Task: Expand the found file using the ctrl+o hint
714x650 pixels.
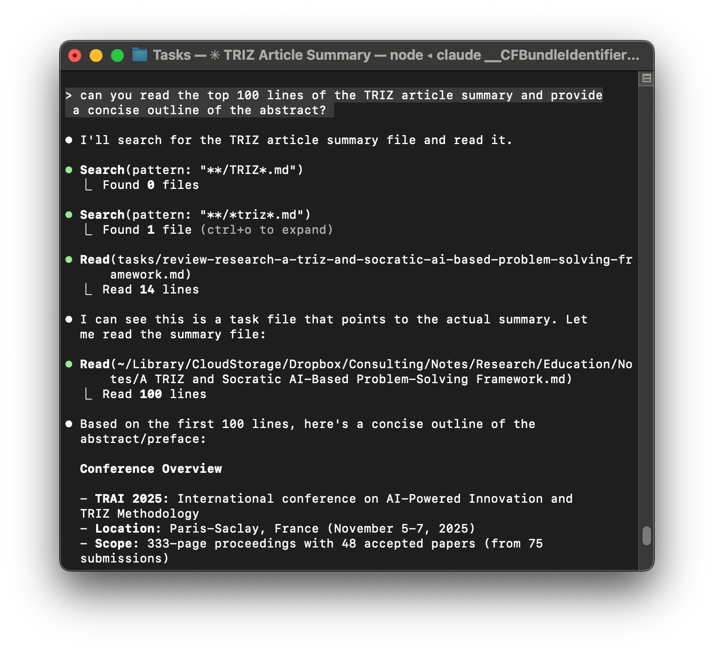Action: [x=266, y=229]
